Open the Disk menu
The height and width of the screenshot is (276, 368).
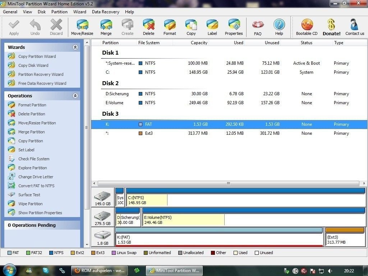click(x=42, y=12)
